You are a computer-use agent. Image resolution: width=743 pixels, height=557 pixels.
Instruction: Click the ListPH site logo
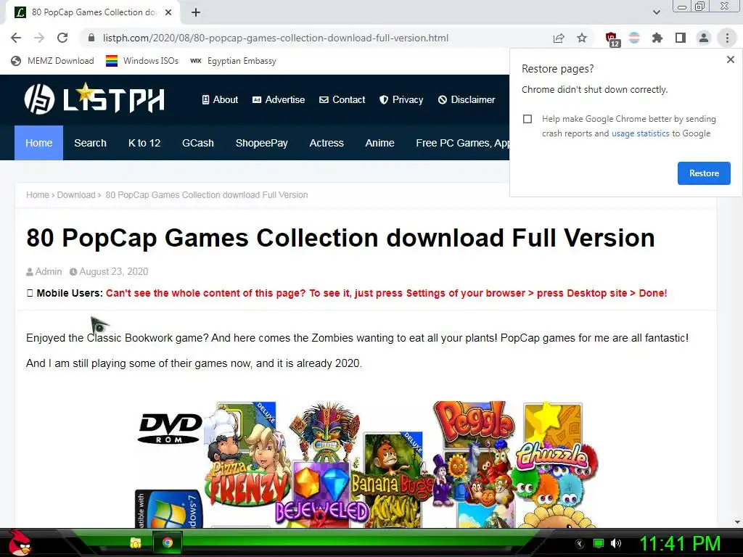click(94, 99)
